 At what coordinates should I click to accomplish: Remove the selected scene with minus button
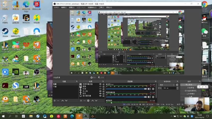pos(58,101)
